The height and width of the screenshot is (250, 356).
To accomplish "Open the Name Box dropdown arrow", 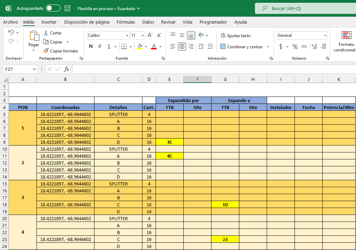I will point(34,69).
